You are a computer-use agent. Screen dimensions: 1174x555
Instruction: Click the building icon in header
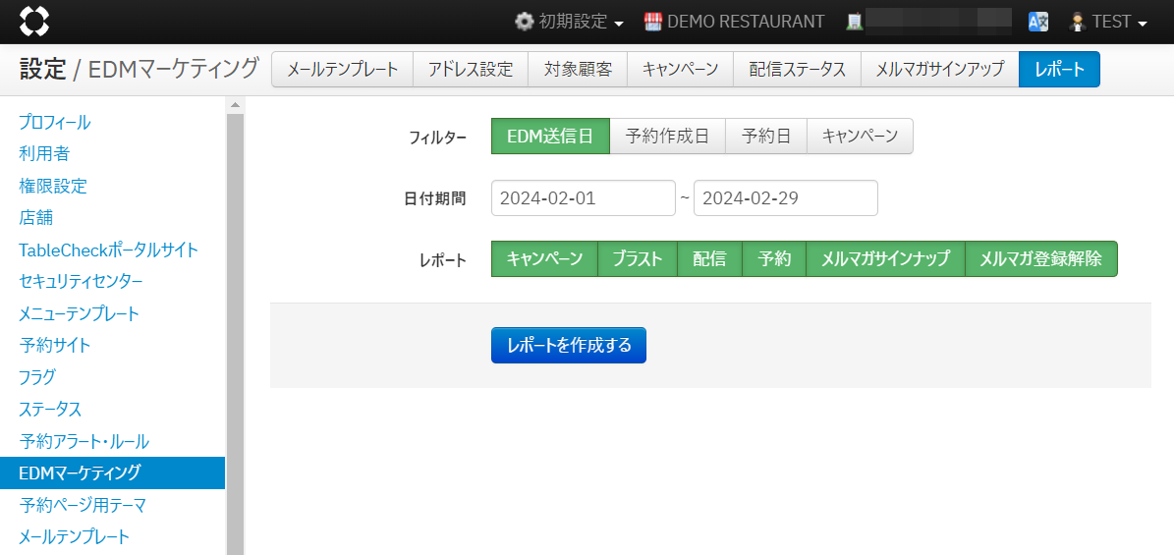pyautogui.click(x=855, y=22)
